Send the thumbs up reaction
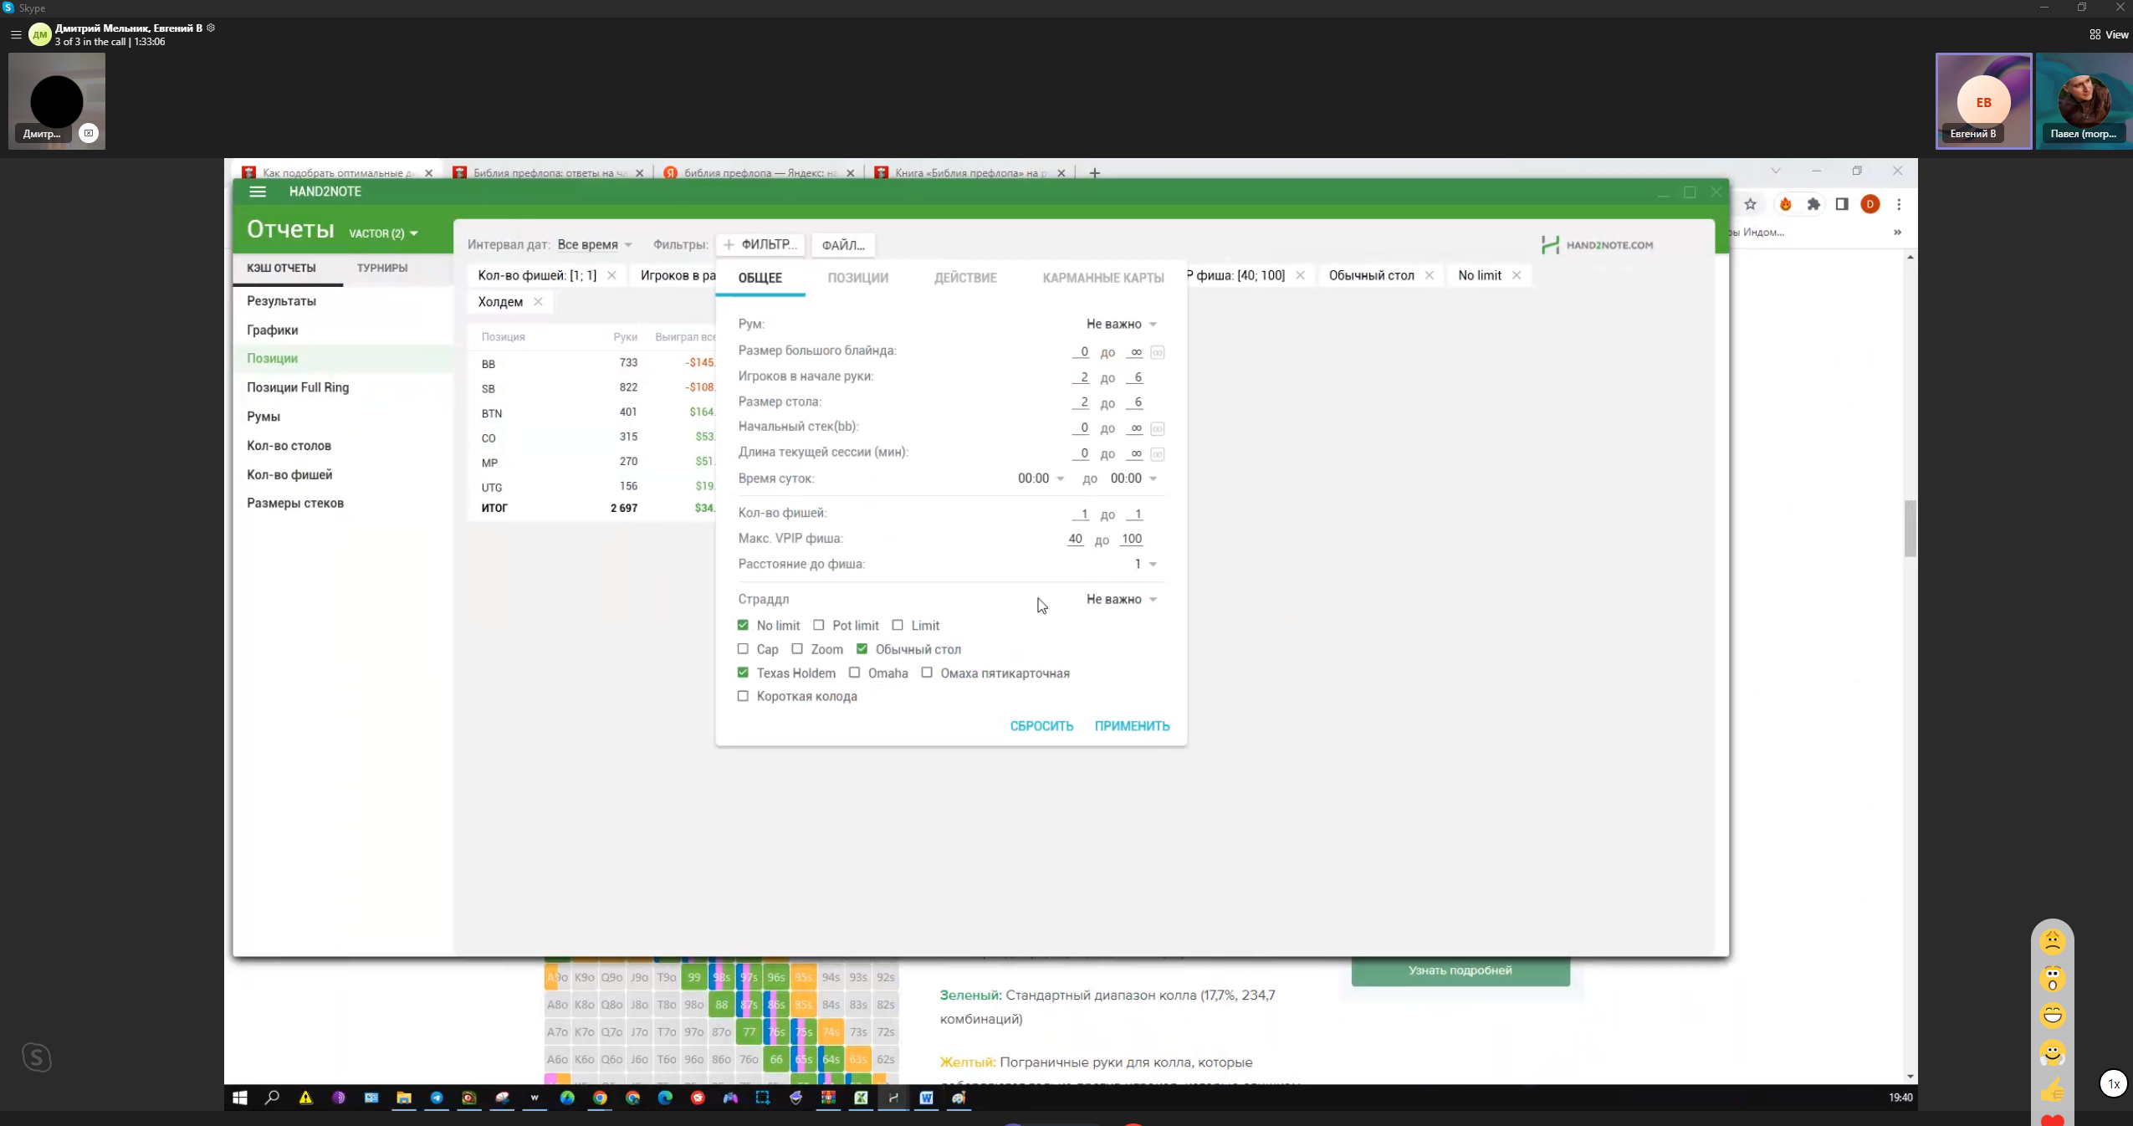This screenshot has height=1126, width=2133. click(2052, 1089)
